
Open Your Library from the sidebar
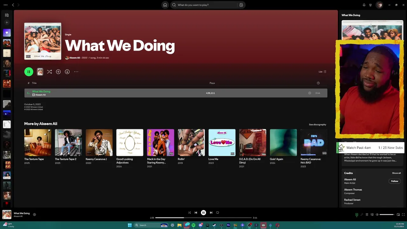point(7,15)
